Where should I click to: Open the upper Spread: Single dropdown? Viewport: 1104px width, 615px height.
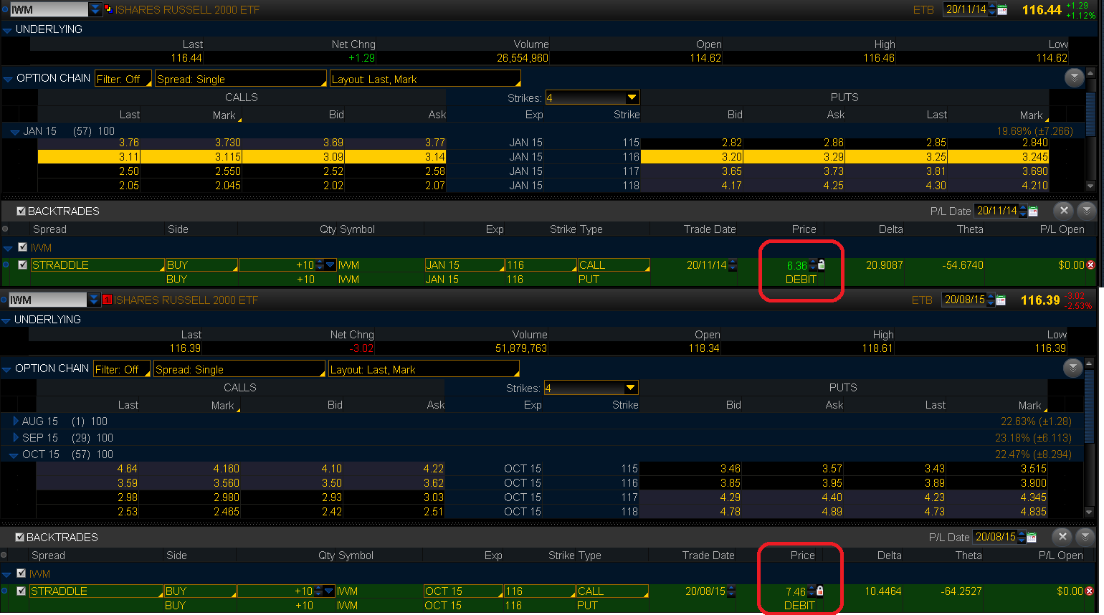(241, 79)
